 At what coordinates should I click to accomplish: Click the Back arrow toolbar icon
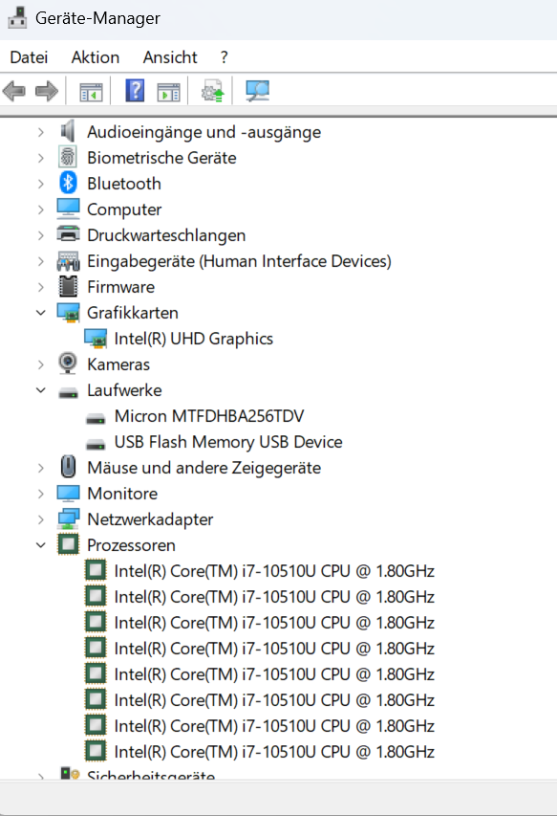[14, 92]
